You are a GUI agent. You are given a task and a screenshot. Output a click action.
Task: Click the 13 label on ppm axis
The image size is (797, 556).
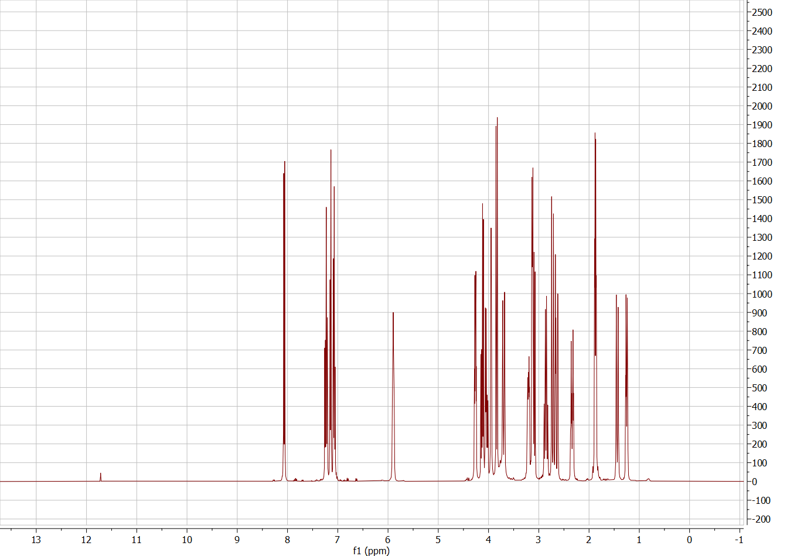36,540
